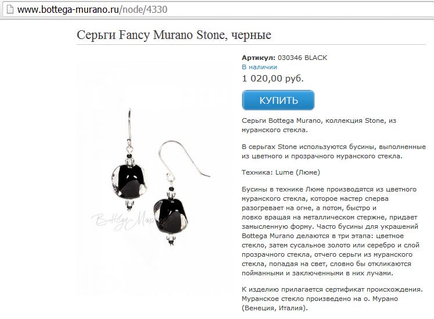Click the 1 020,00 руб. price
This screenshot has width=434, height=319.
click(x=272, y=79)
